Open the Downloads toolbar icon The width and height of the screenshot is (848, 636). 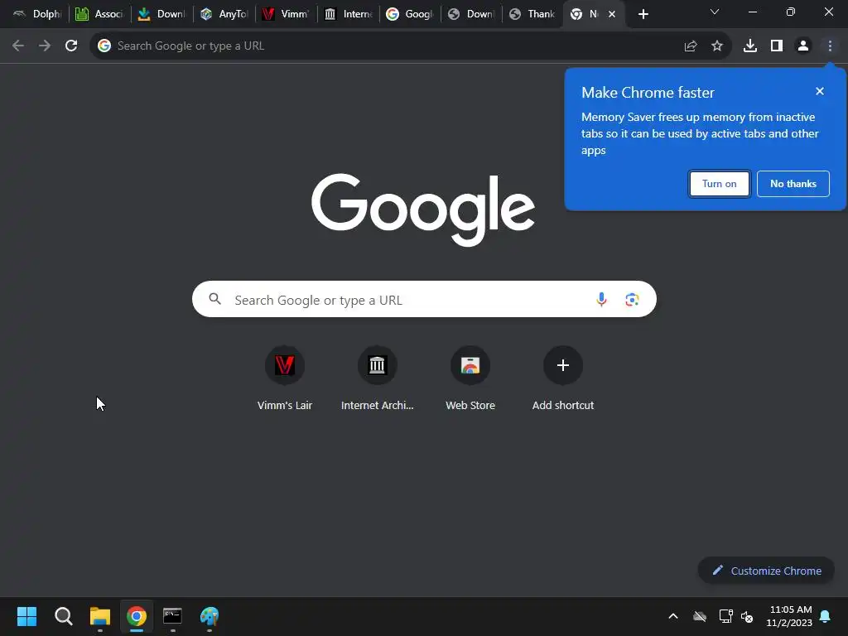point(750,46)
